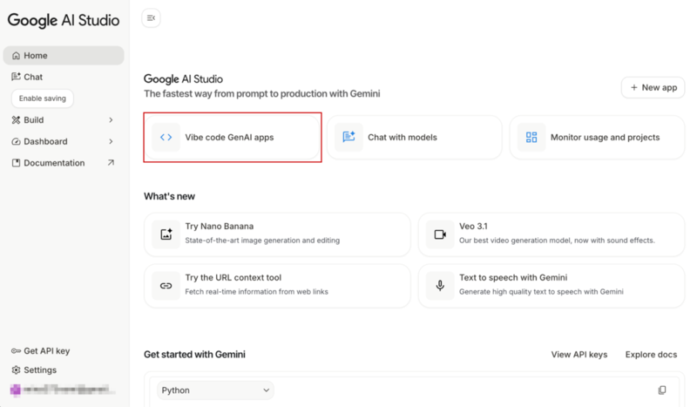The height and width of the screenshot is (407, 697).
Task: Open Settings in the sidebar
Action: click(34, 370)
